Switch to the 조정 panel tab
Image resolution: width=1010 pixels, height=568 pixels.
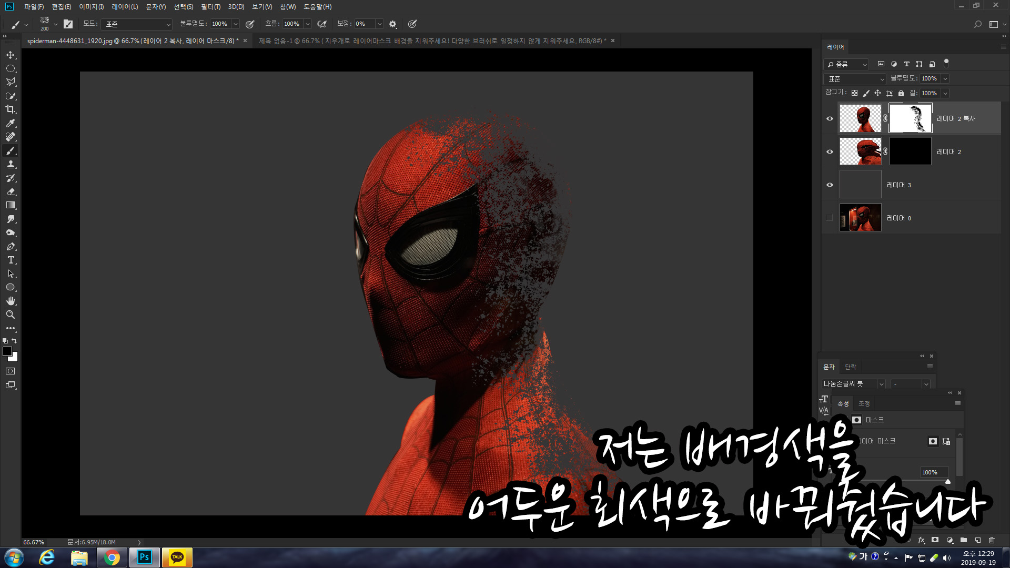click(x=864, y=403)
